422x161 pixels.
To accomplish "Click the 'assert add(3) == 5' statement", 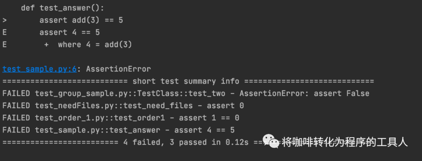I will pos(81,20).
